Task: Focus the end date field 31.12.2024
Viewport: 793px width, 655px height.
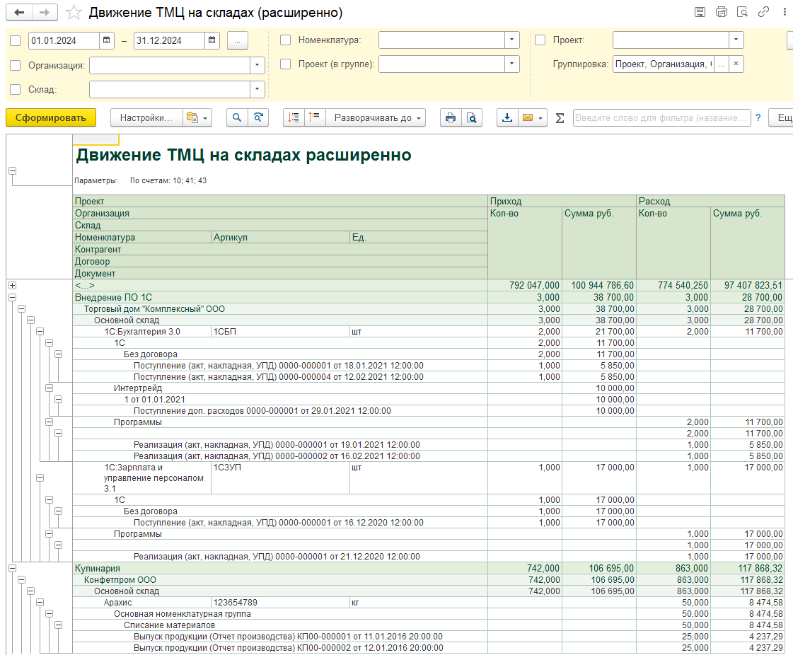Action: coord(169,40)
